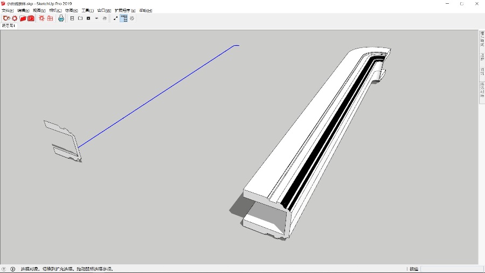Open the 绘图(R) draw menu

(72, 11)
